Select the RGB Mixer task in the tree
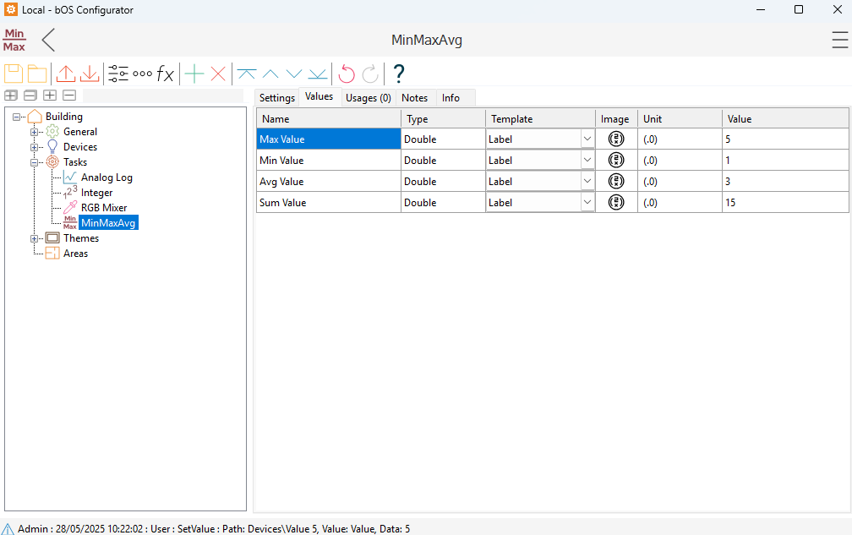The width and height of the screenshot is (852, 535). pyautogui.click(x=104, y=208)
